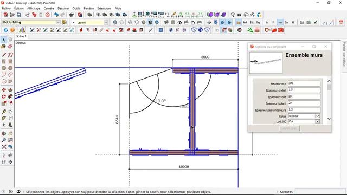Click the Redo arrow icon

click(x=63, y=15)
